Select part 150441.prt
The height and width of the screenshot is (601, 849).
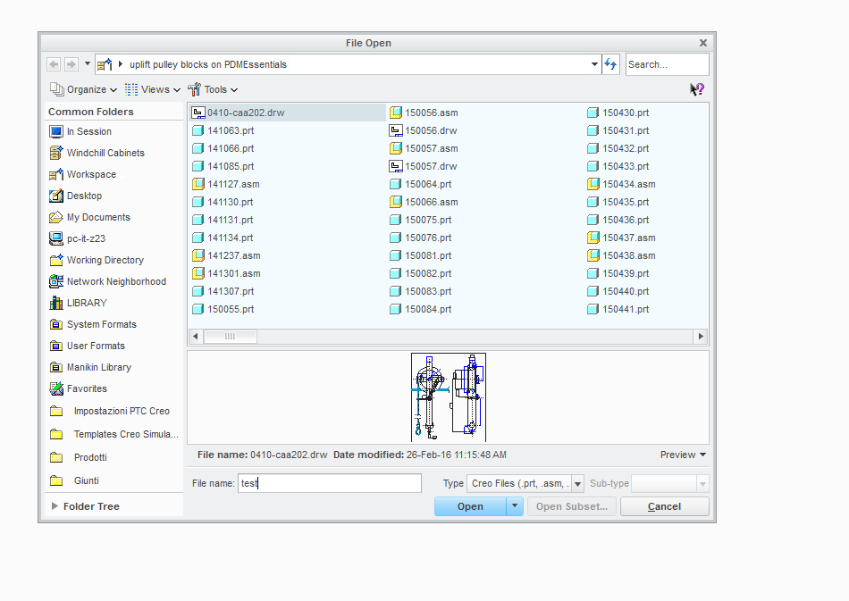tap(618, 309)
